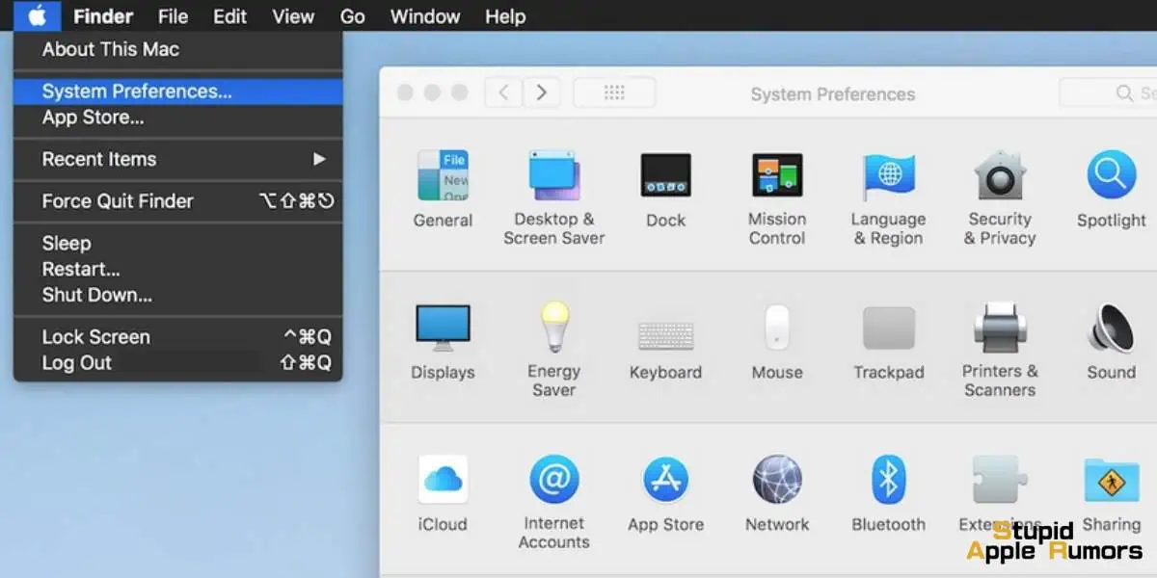Click the System Preferences search field

point(1109,92)
